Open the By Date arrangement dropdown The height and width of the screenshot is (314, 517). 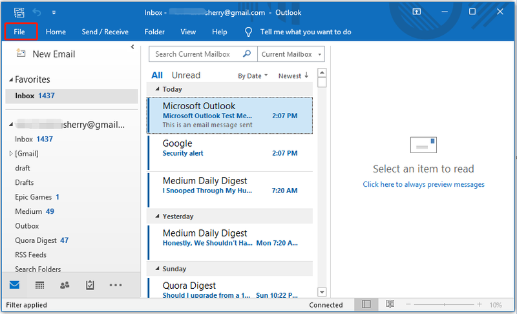click(253, 76)
